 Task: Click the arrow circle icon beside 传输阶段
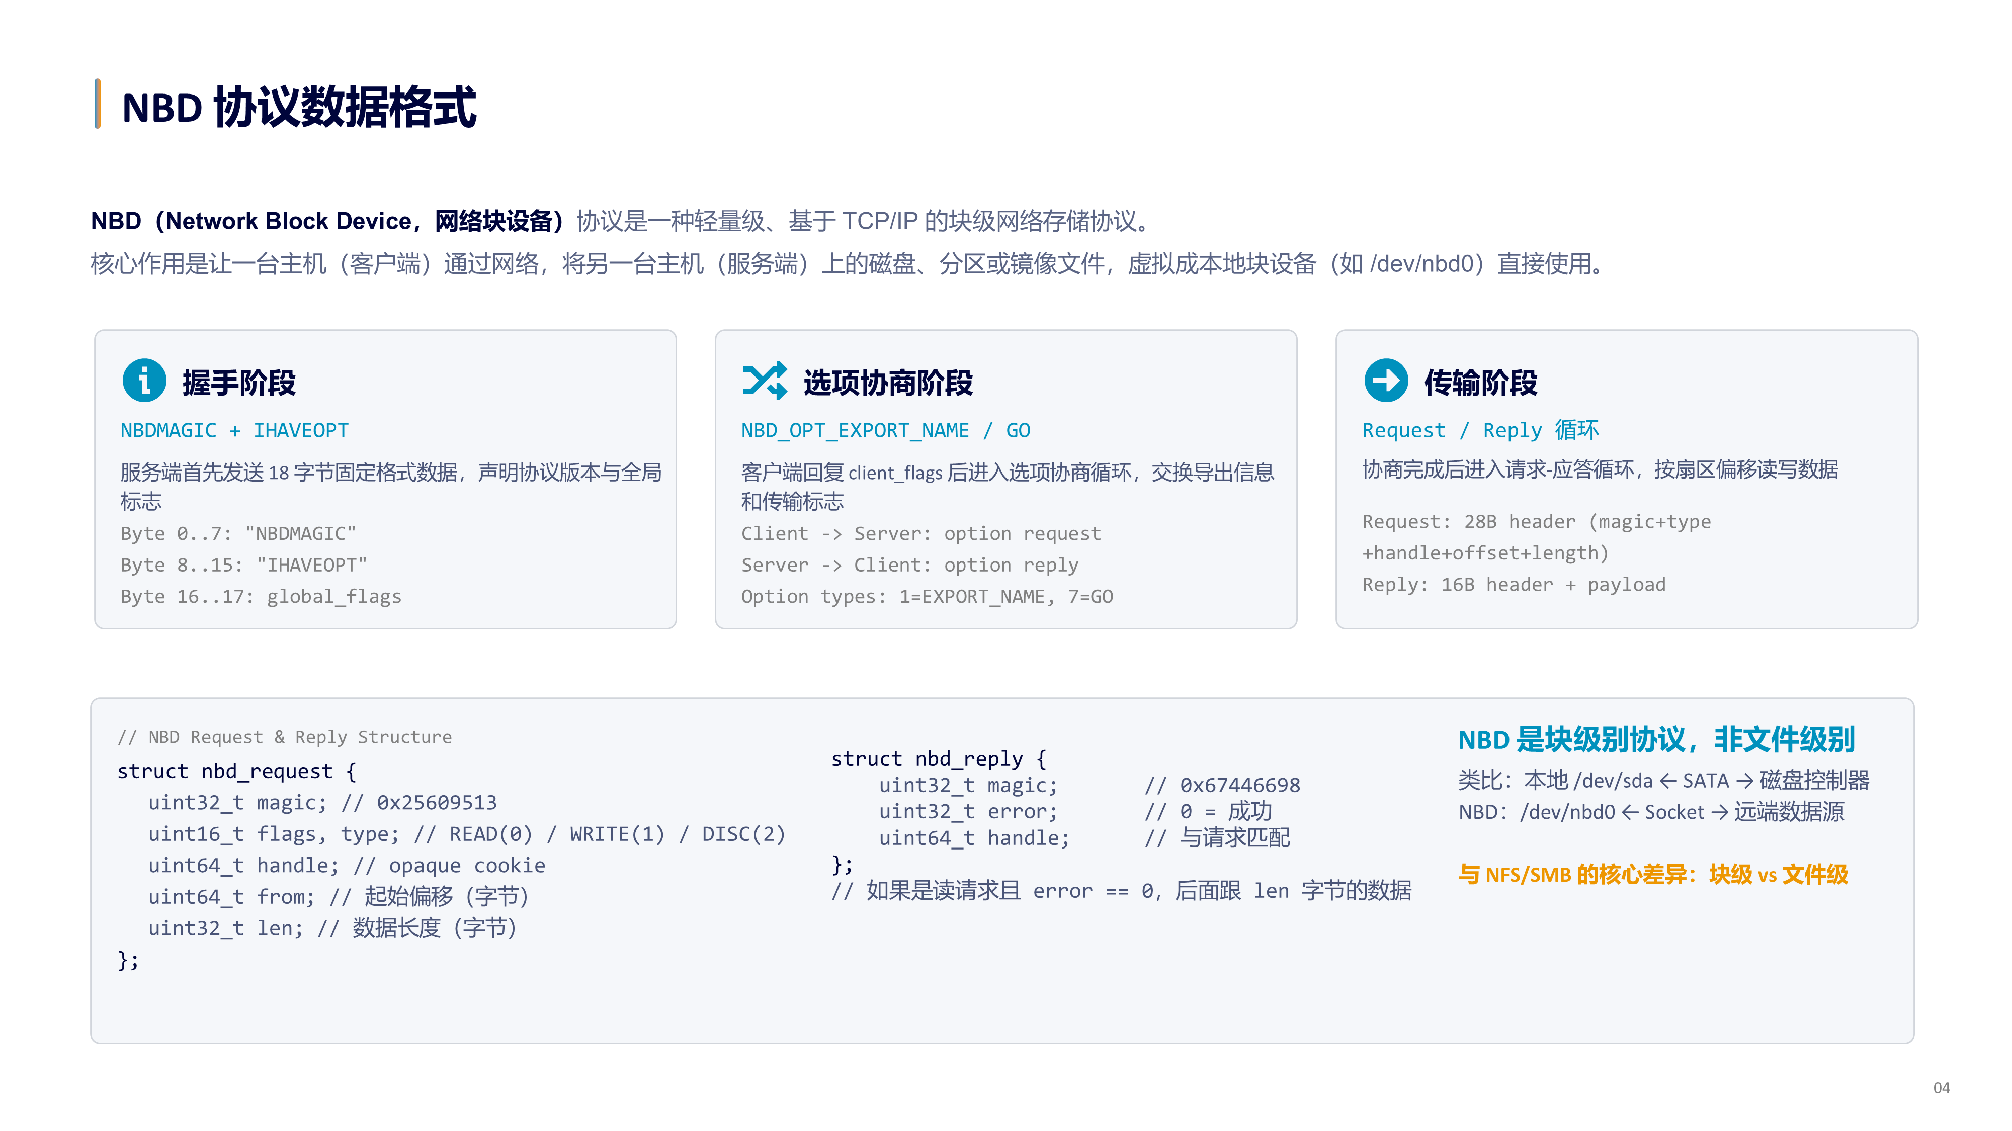tap(1386, 381)
